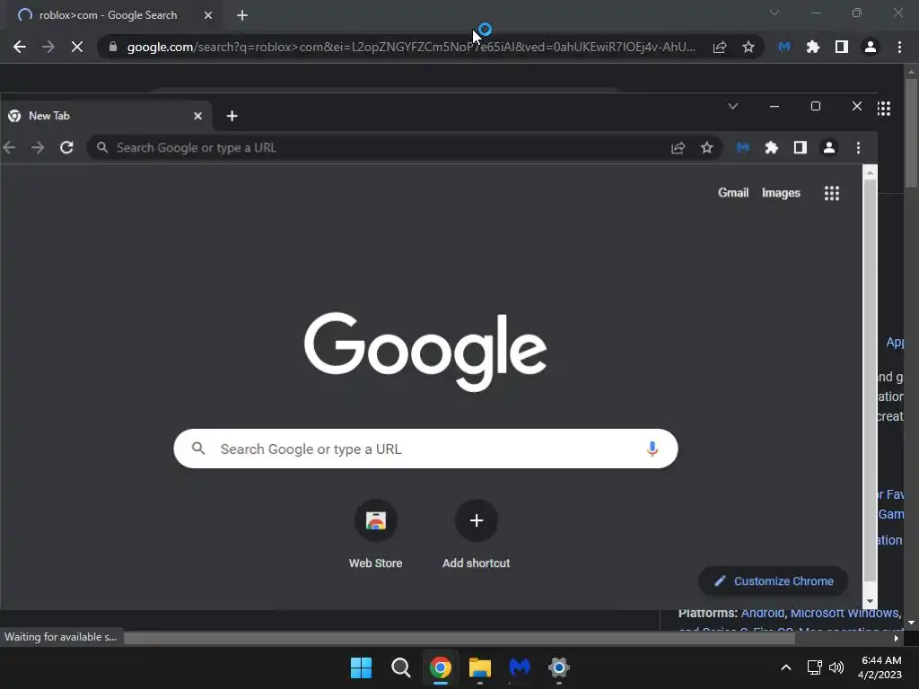Add a new tab in the front New Tab window

tap(232, 116)
